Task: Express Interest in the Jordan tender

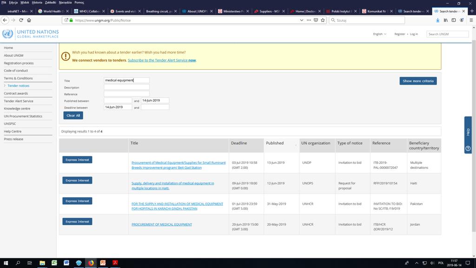Action: coord(78,221)
